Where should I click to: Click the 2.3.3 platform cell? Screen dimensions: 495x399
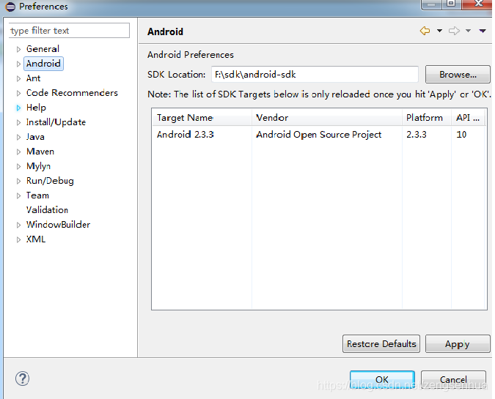point(416,135)
